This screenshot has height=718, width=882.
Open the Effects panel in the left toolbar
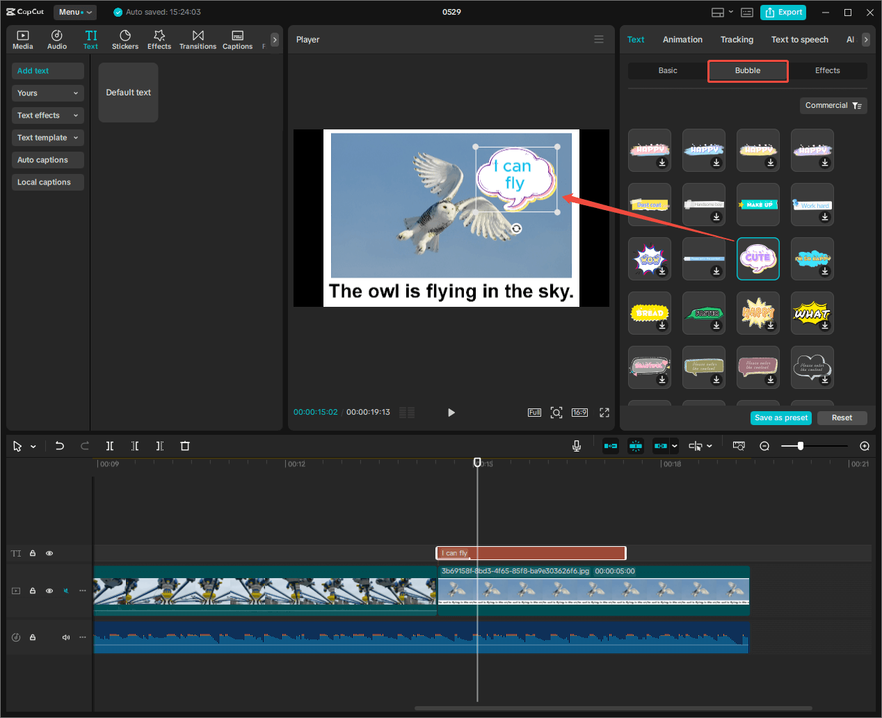click(159, 39)
